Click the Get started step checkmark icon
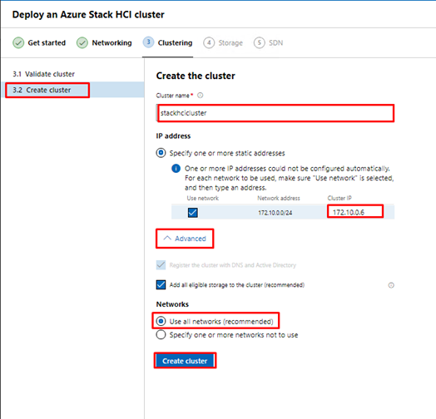436x419 pixels. pyautogui.click(x=18, y=42)
